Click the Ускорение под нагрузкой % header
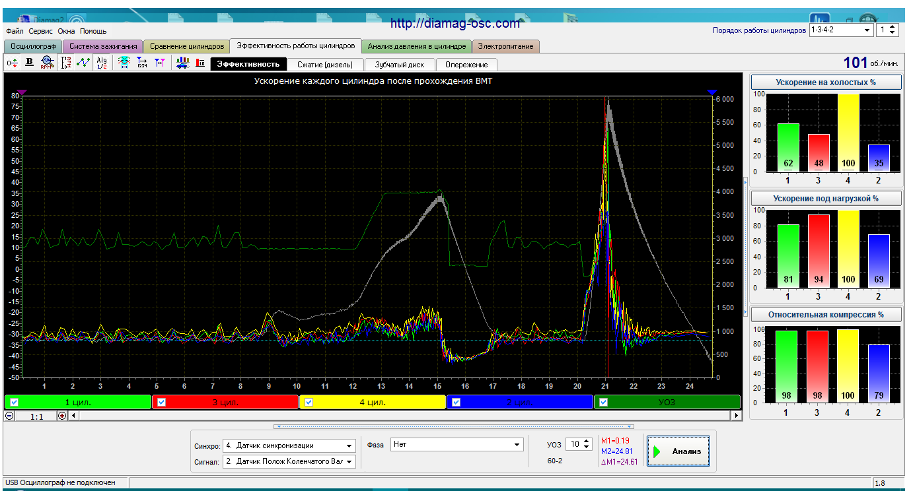Viewport: 913px width, 491px height. tap(826, 198)
